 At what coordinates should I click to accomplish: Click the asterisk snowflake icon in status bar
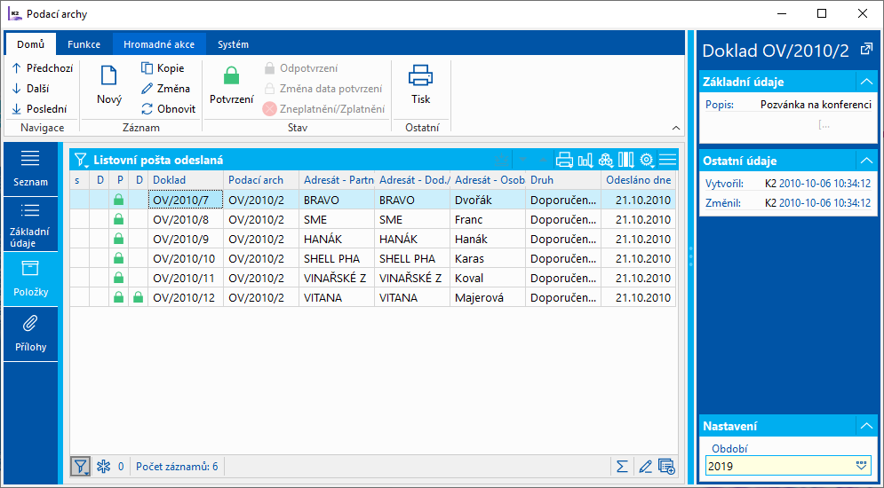tap(104, 467)
